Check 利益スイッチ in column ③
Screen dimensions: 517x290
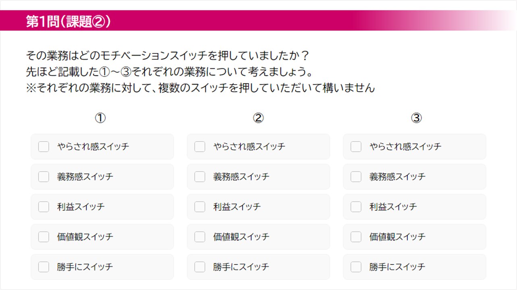pos(356,207)
